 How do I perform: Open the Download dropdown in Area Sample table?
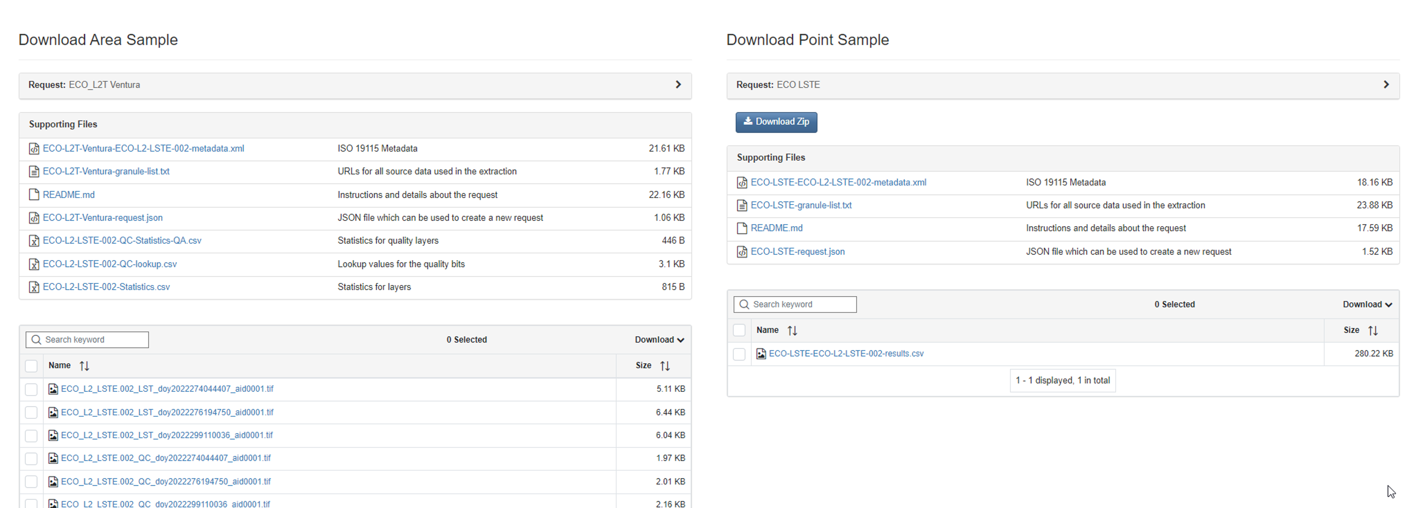point(659,340)
